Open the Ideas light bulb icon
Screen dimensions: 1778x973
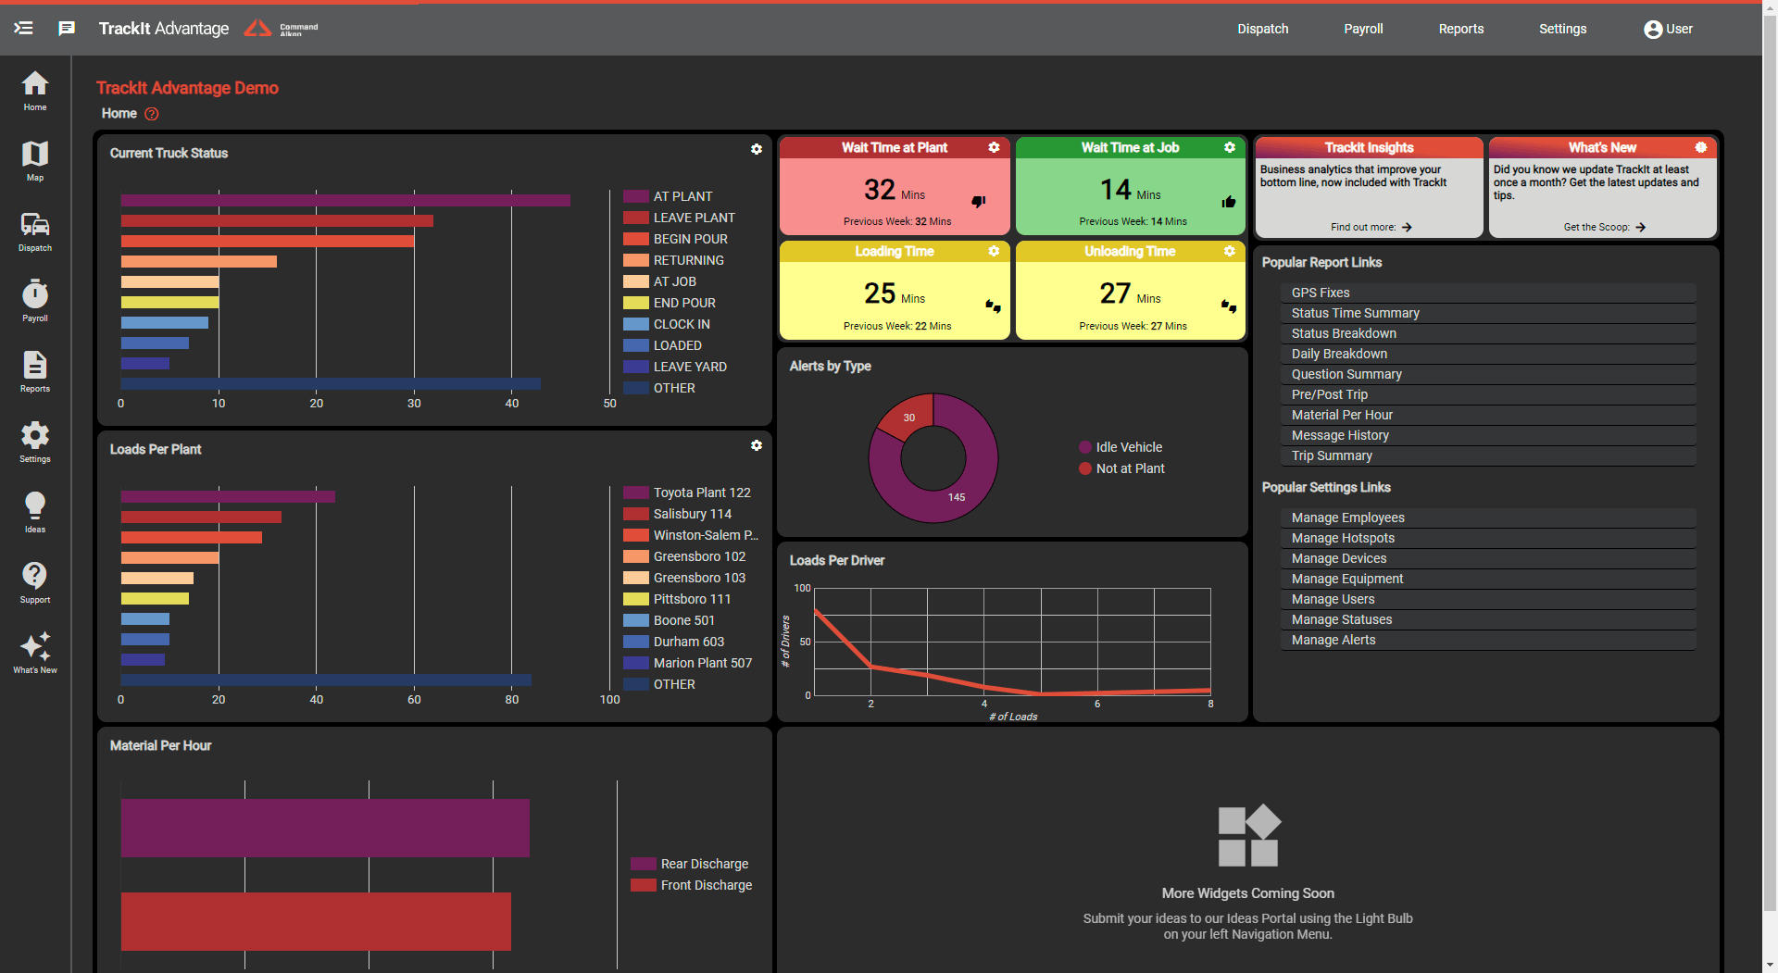point(34,509)
